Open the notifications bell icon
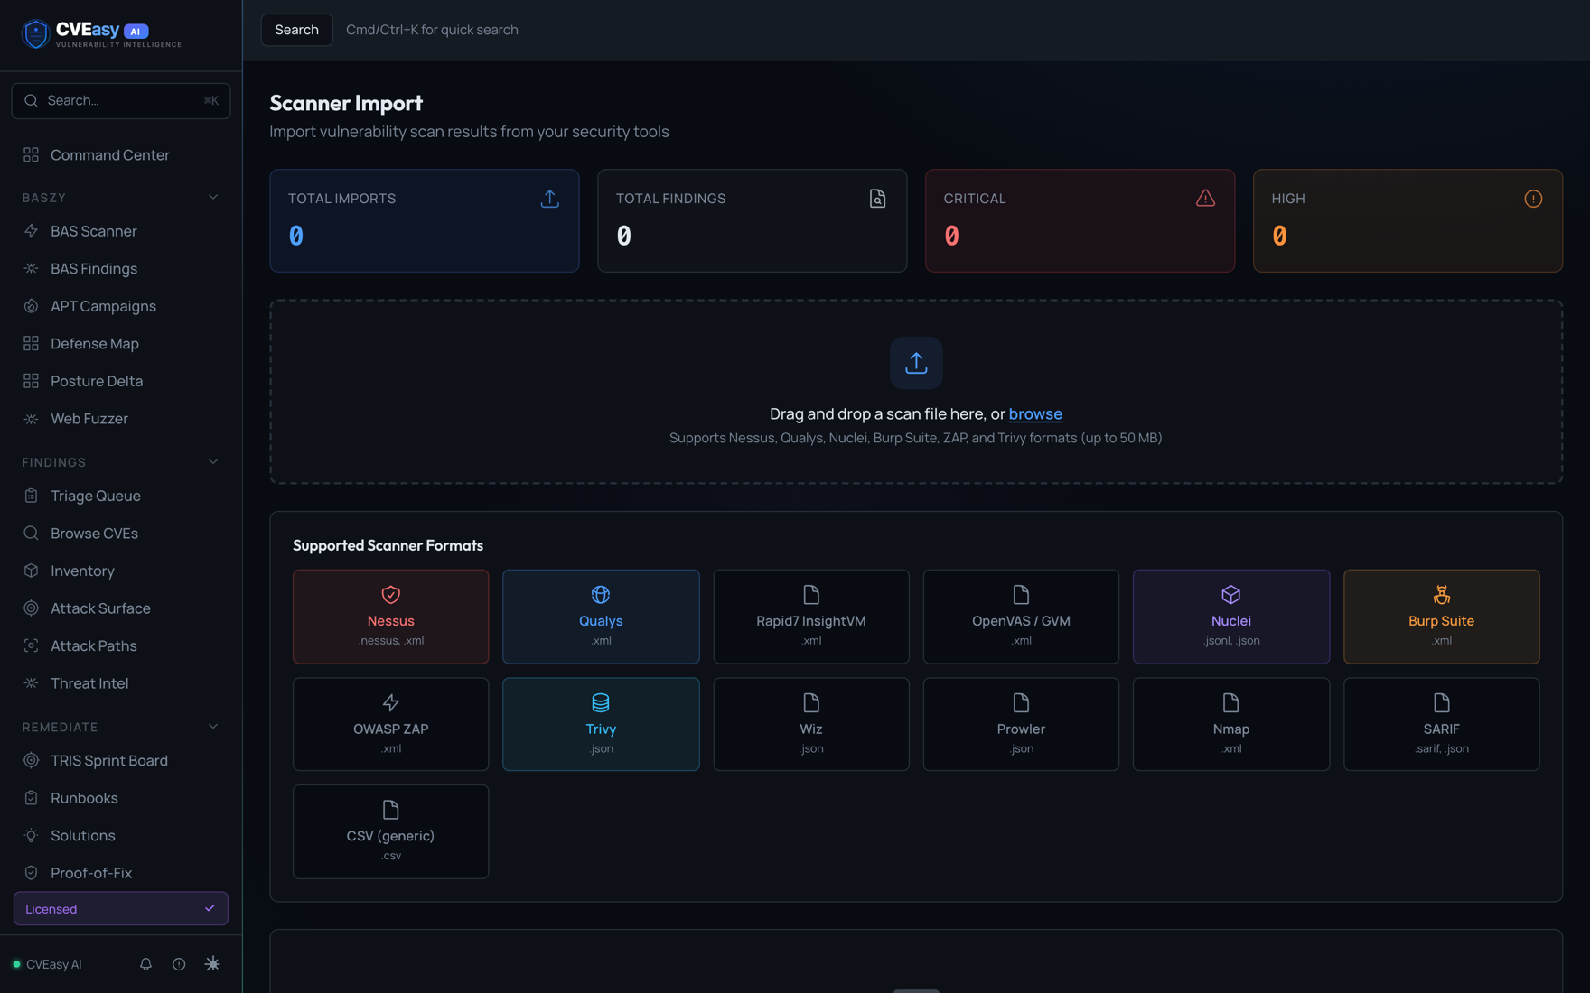The image size is (1590, 993). pyautogui.click(x=145, y=964)
